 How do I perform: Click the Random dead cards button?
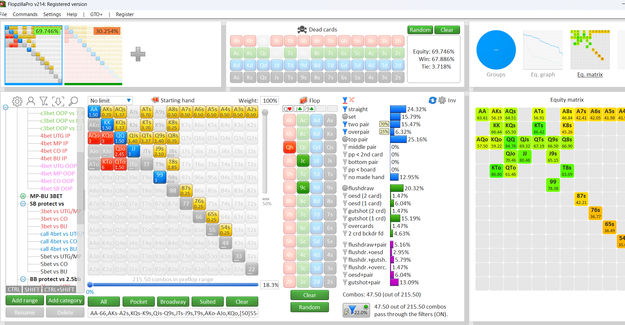coord(420,30)
